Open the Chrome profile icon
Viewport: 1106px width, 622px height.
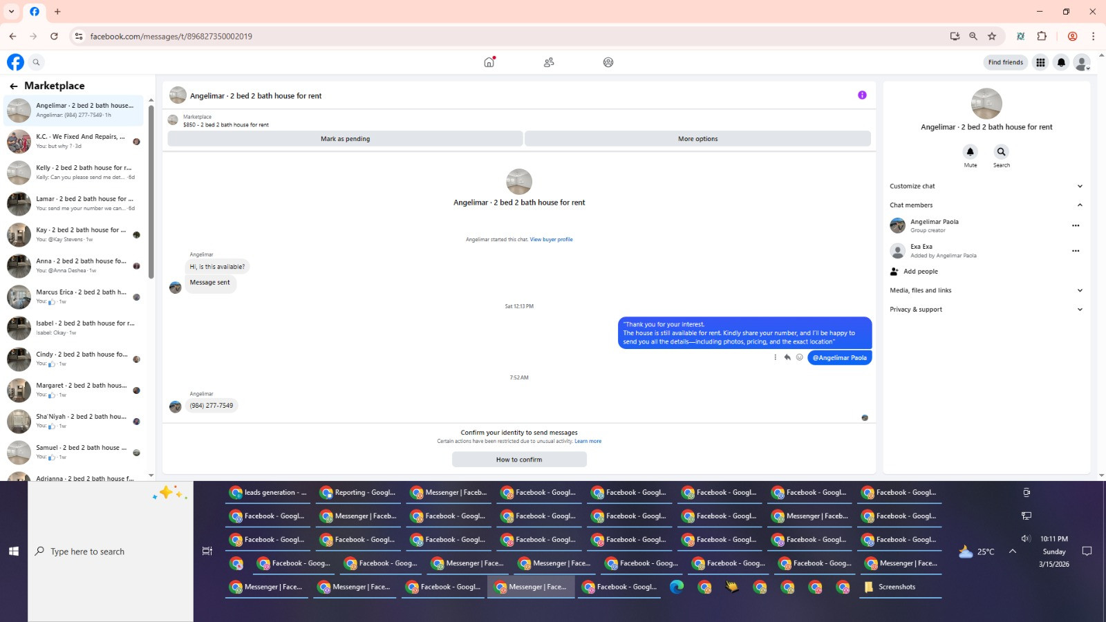pyautogui.click(x=1073, y=36)
